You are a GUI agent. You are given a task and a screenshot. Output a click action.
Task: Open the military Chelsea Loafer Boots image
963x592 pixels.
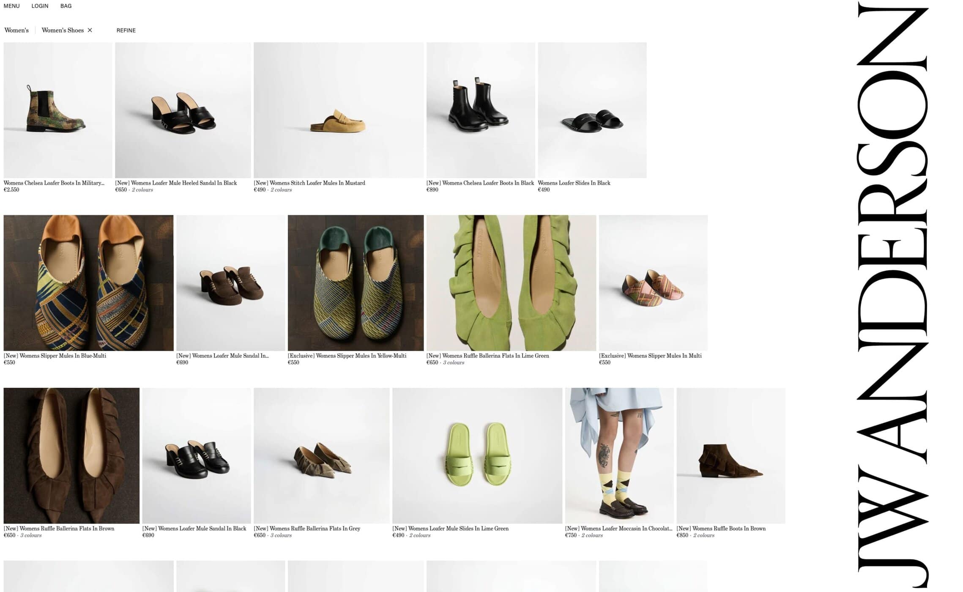coord(57,110)
